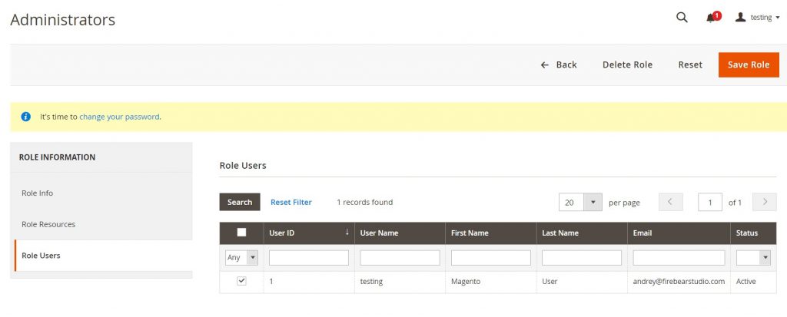Click the Save Role button
Image resolution: width=787 pixels, height=317 pixels.
click(x=748, y=64)
